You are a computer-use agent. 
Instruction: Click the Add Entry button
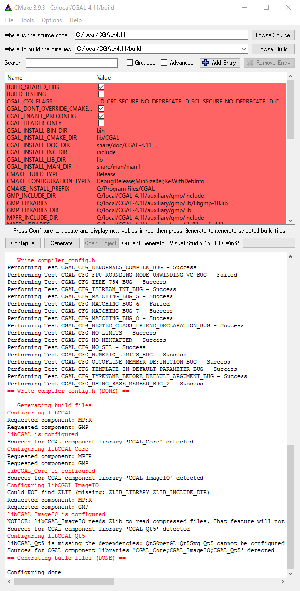point(220,63)
